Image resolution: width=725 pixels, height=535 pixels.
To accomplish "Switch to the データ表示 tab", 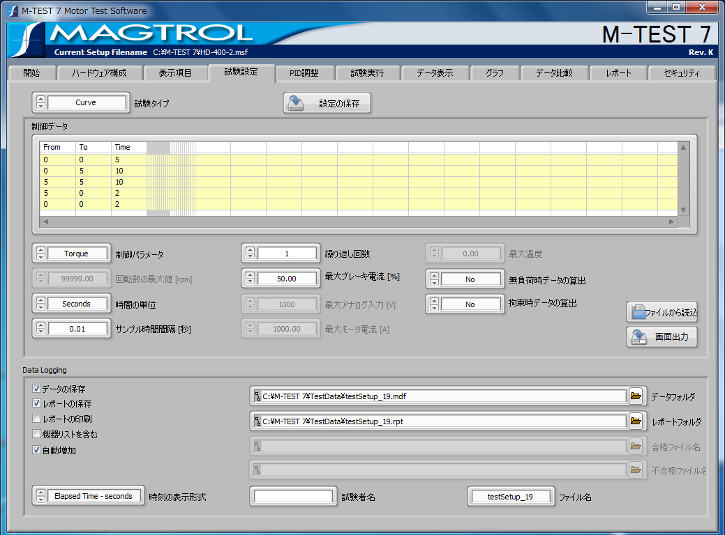I will click(x=435, y=73).
